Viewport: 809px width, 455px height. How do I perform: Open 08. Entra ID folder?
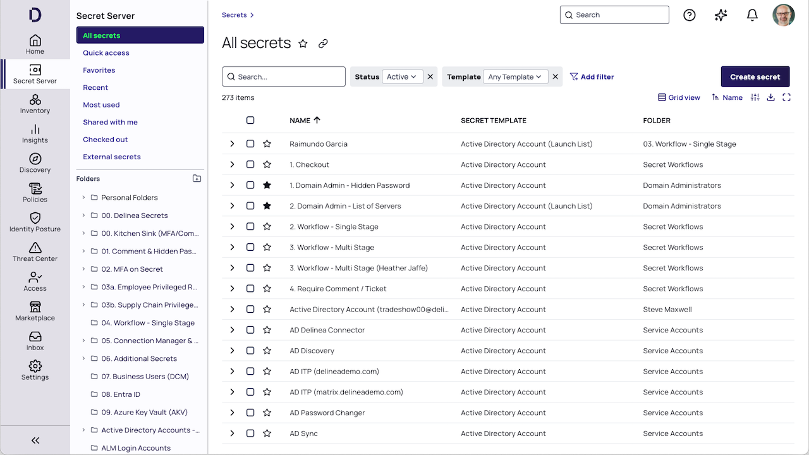[121, 394]
